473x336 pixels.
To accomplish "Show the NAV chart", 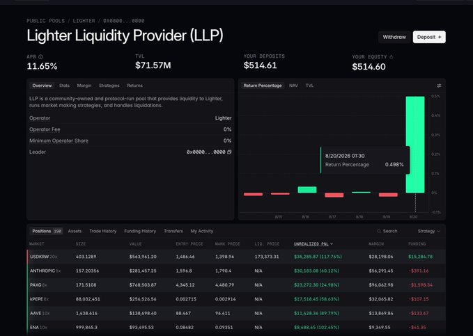I will [x=293, y=86].
